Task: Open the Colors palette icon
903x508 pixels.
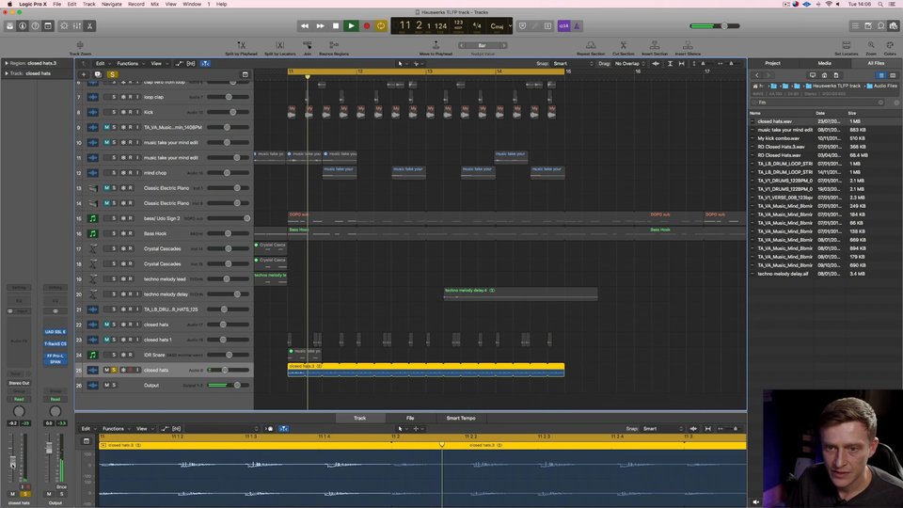Action: (x=890, y=45)
